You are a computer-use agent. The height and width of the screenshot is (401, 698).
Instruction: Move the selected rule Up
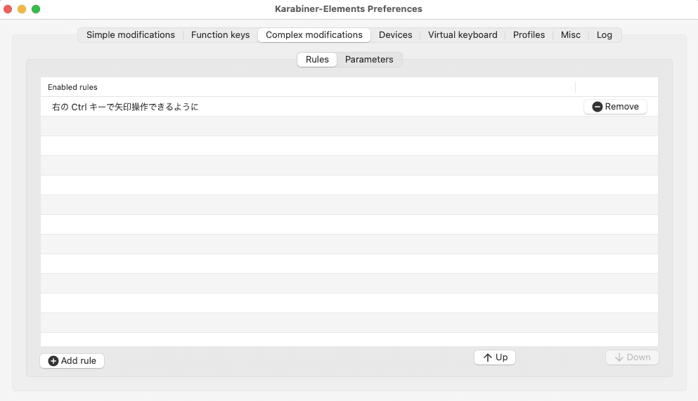[x=495, y=357]
